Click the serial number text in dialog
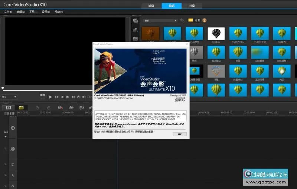 click(114, 99)
